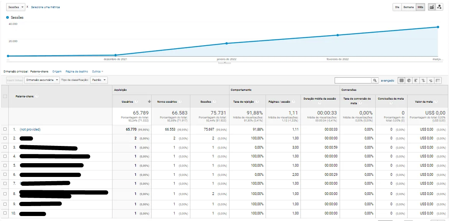The height and width of the screenshot is (221, 449).
Task: Select the Data grid table view icon
Action: [401, 80]
